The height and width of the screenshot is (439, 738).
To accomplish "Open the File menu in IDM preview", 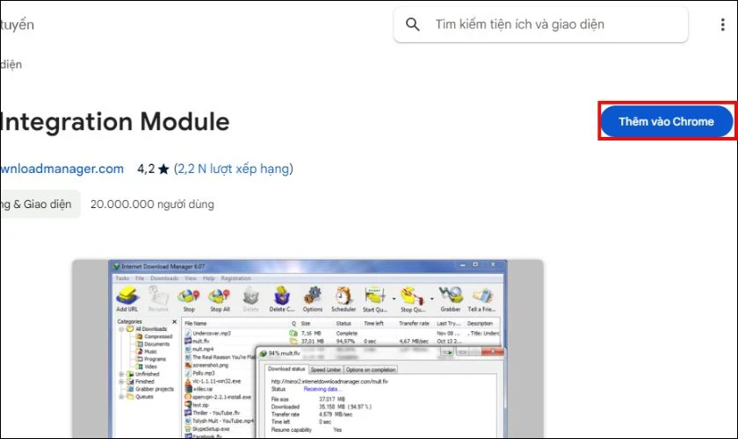I will coord(140,278).
